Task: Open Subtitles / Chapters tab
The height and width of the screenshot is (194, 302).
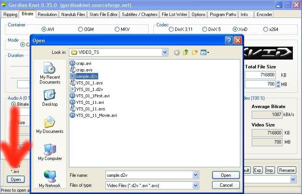Action: coord(139,15)
